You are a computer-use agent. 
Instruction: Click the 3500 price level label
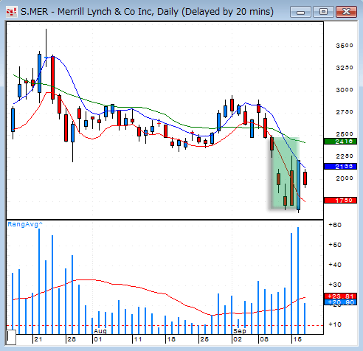[x=345, y=46]
